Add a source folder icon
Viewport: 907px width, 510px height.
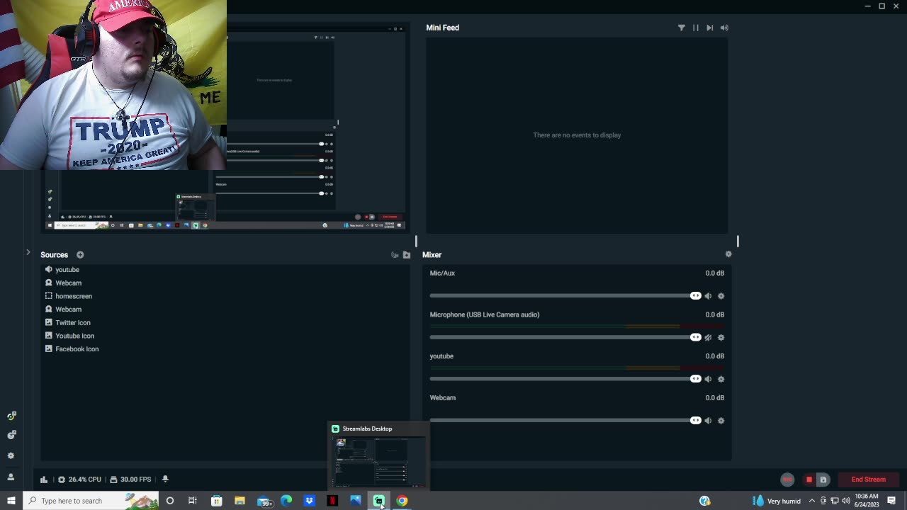point(407,255)
